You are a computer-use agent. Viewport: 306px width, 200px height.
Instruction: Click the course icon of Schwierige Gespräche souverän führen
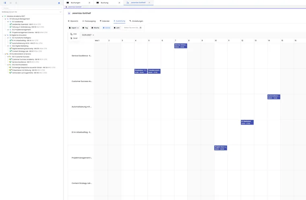pyautogui.click(x=10, y=67)
